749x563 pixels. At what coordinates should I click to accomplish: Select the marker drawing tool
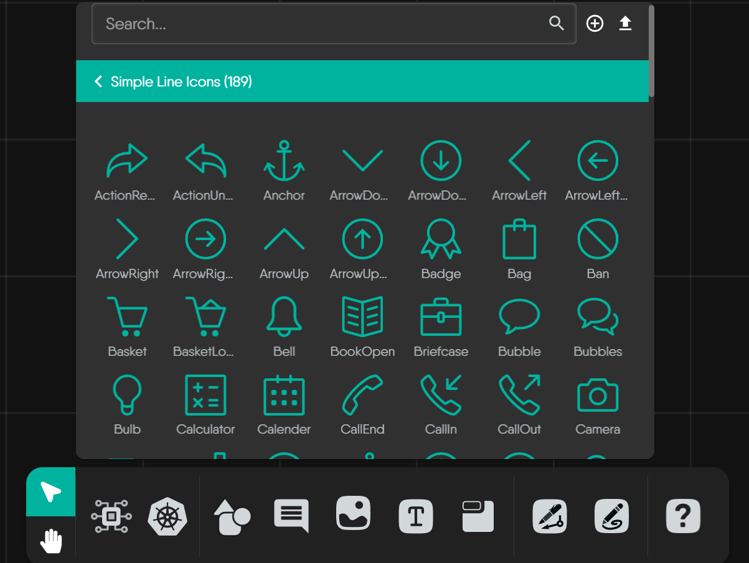(x=611, y=516)
